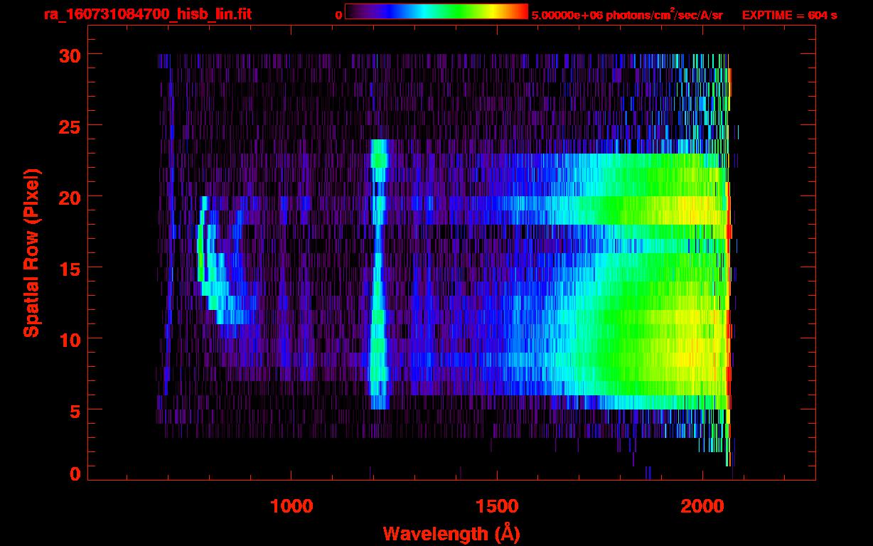Click the y-axis tick label 30
The width and height of the screenshot is (873, 546).
click(70, 55)
